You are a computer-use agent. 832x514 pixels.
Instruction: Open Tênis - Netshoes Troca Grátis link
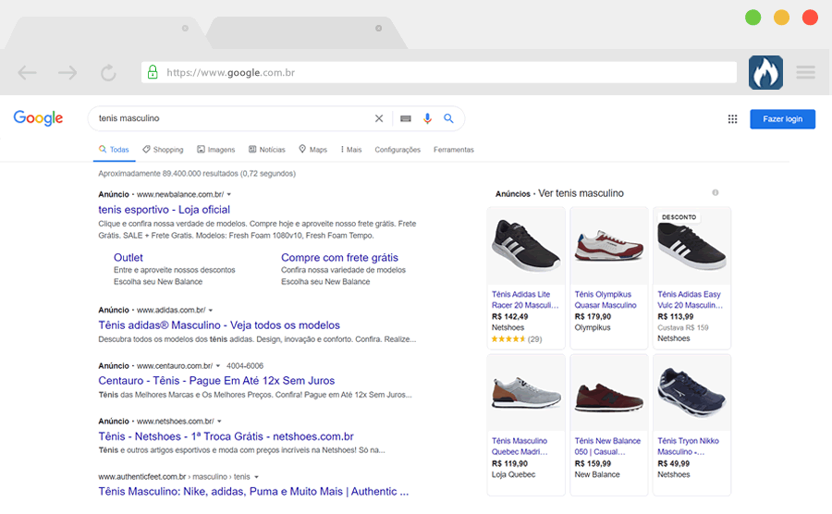[x=226, y=436]
